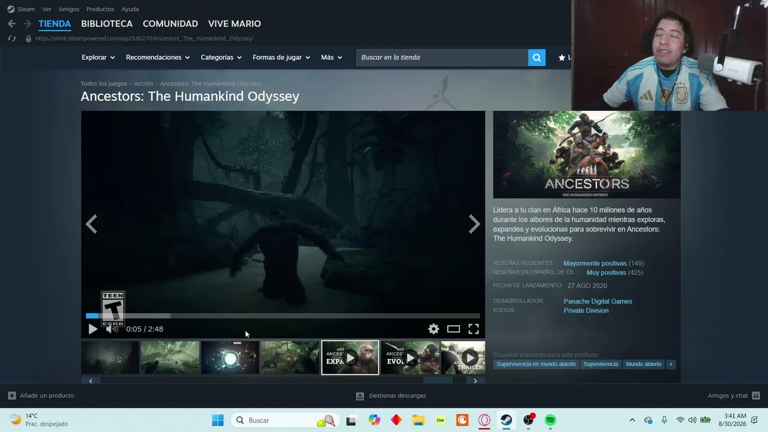
Task: Open the Amigos menu
Action: (69, 9)
